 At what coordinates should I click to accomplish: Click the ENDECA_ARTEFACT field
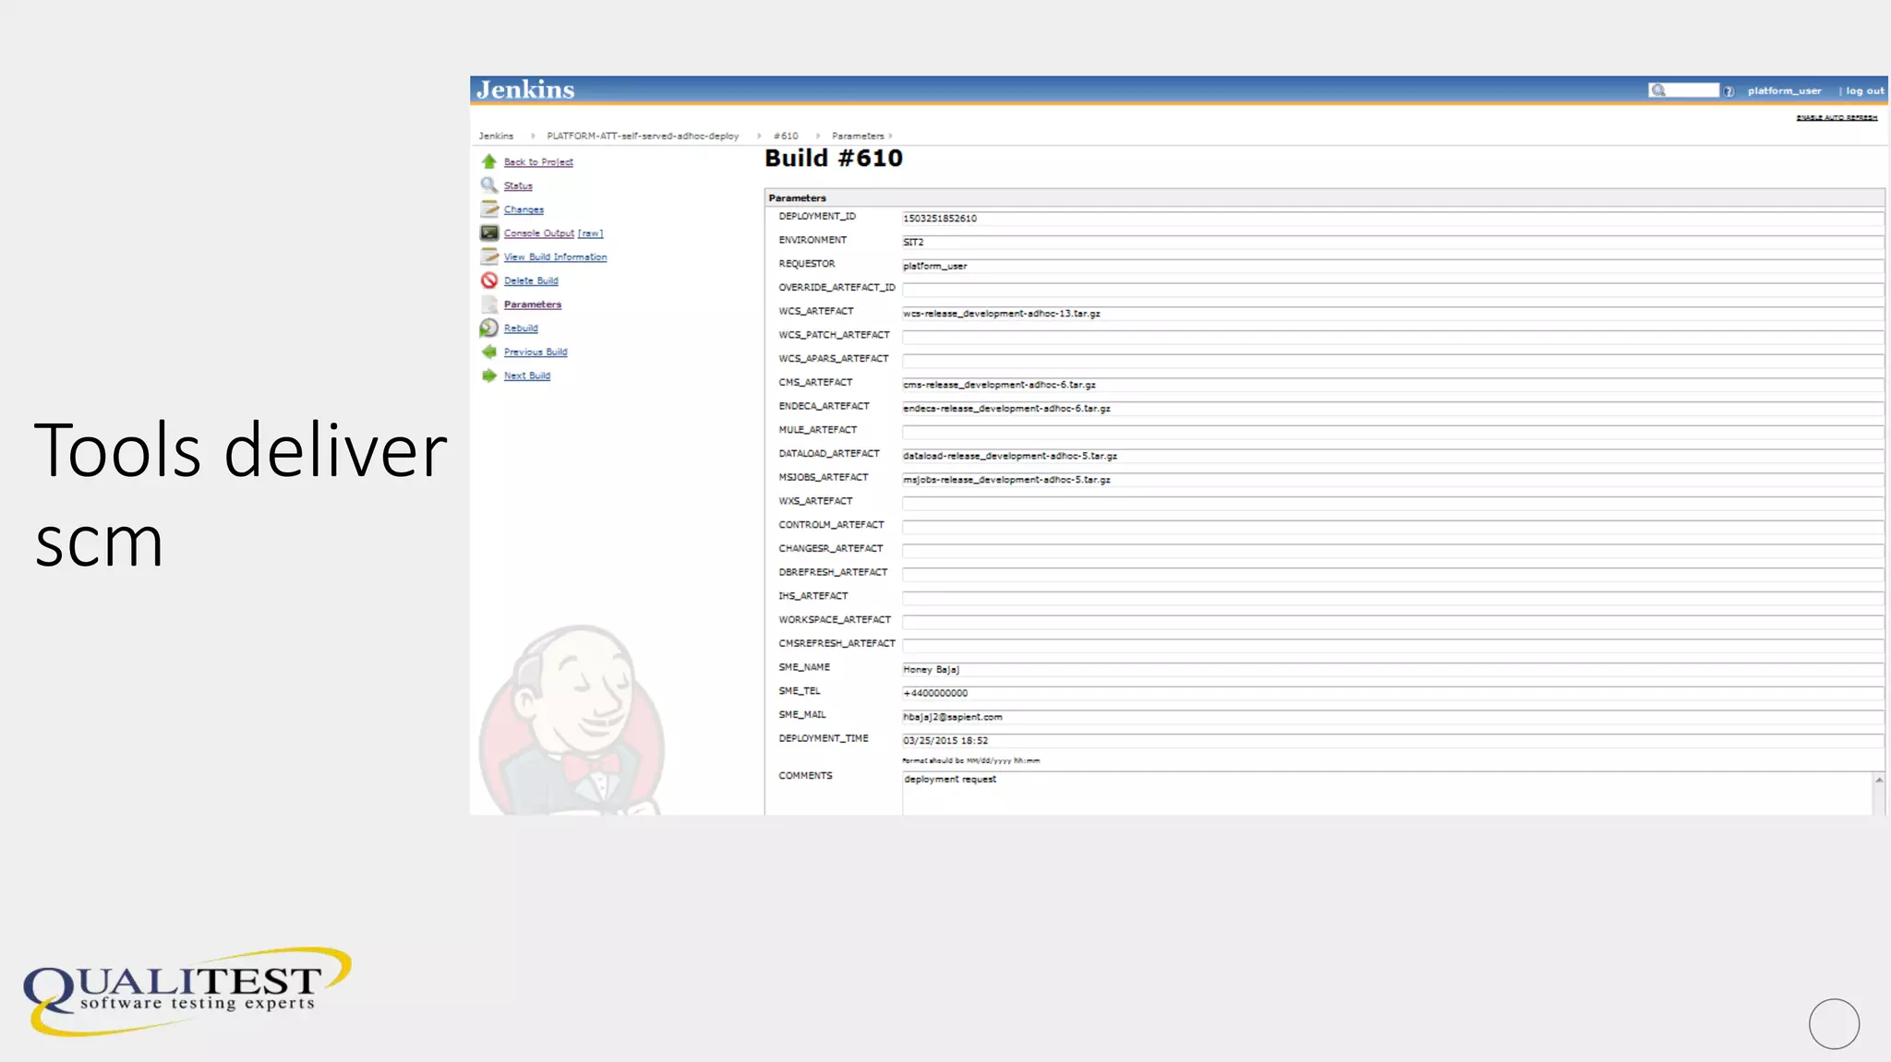coord(1392,409)
